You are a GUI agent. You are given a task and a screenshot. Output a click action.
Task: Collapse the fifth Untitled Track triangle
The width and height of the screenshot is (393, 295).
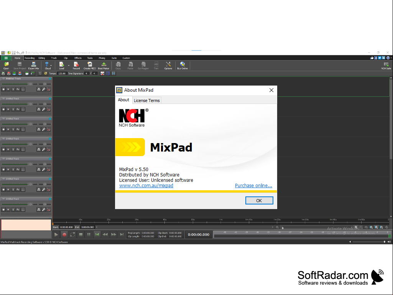(x=3, y=159)
